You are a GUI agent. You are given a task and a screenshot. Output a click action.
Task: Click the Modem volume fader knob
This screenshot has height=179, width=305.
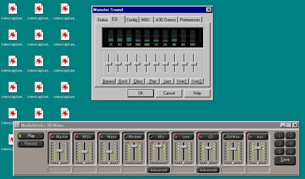tap(134, 146)
